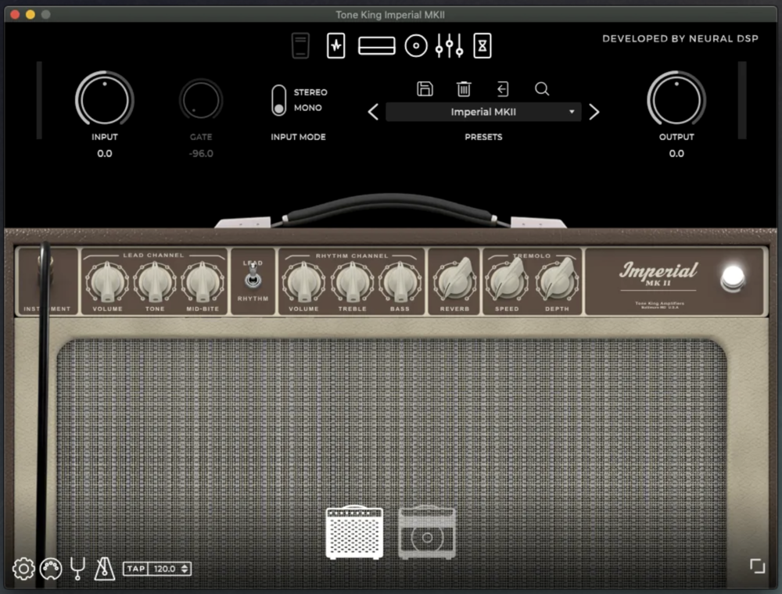Image resolution: width=782 pixels, height=594 pixels.
Task: Toggle the Stereo/Mono input mode switch
Action: click(278, 100)
